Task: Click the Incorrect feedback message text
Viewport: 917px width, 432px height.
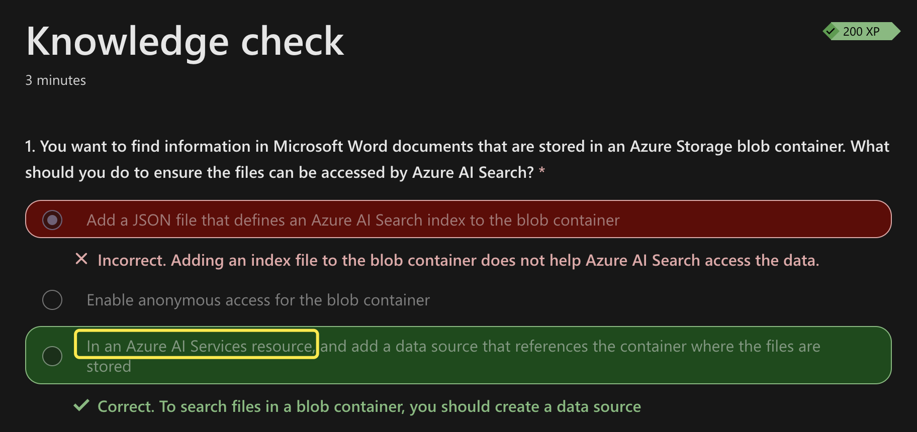Action: [x=458, y=260]
